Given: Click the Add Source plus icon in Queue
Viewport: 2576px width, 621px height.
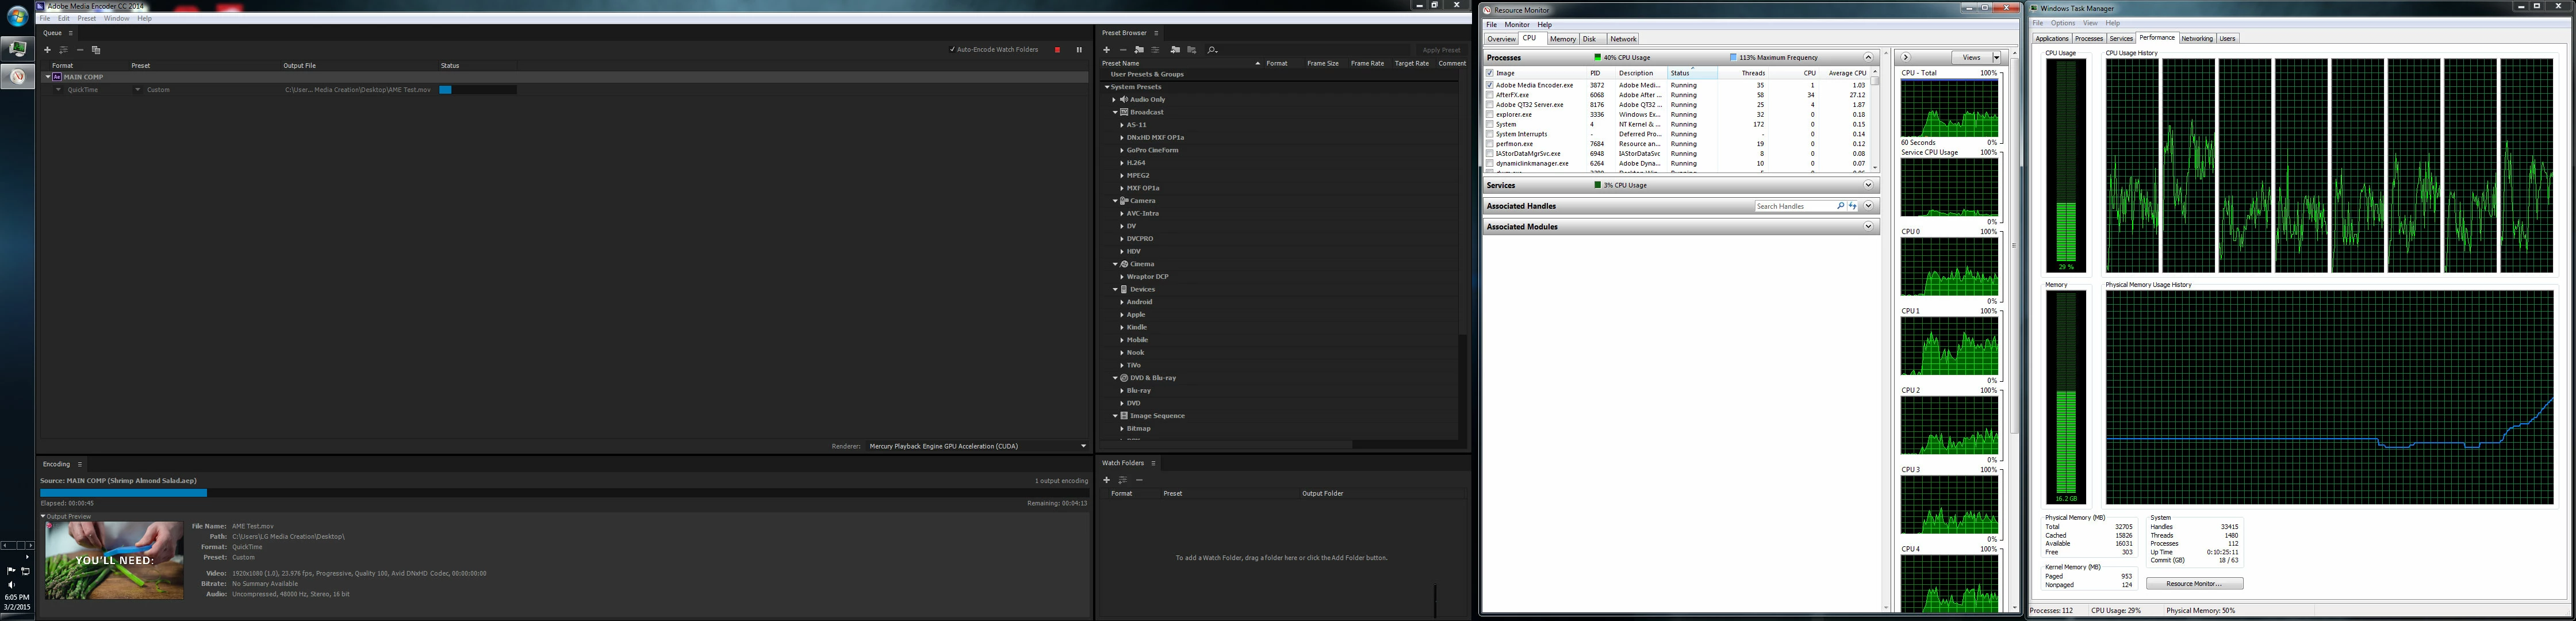Looking at the screenshot, I should 47,50.
